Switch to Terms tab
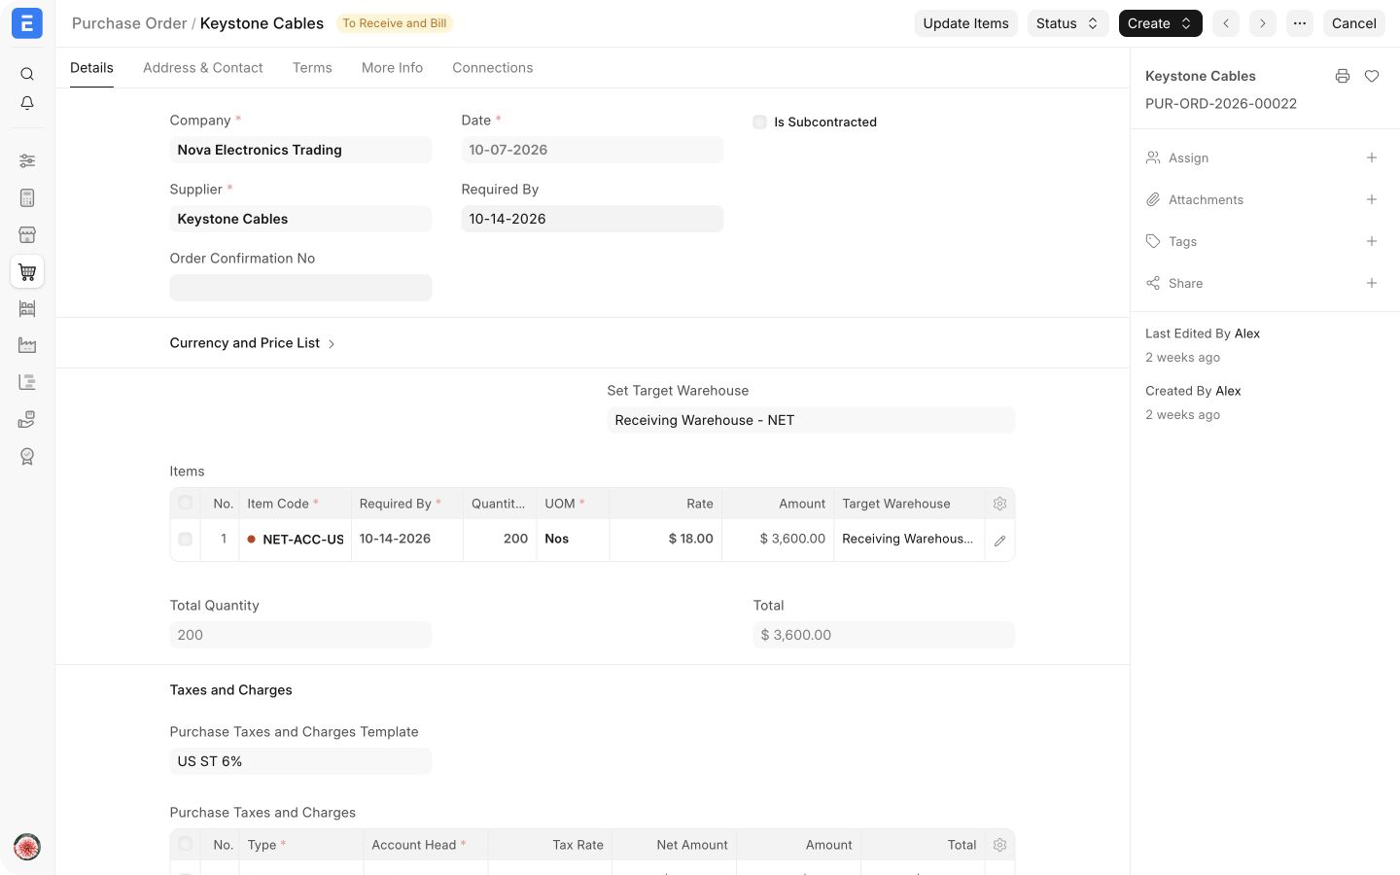The image size is (1400, 875). 312,68
